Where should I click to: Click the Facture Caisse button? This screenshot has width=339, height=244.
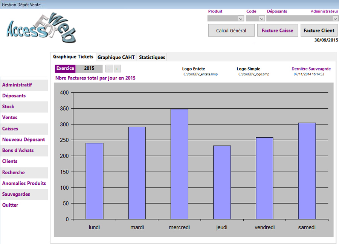(x=278, y=31)
